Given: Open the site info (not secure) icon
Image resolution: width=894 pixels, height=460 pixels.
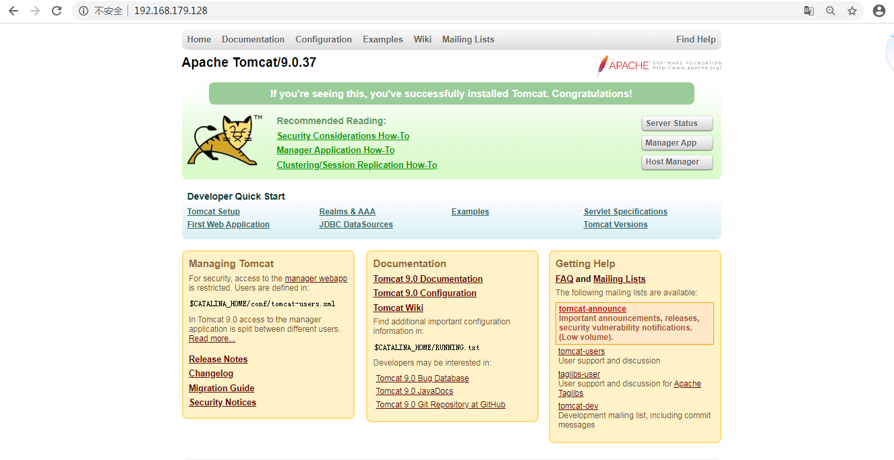Looking at the screenshot, I should [84, 11].
